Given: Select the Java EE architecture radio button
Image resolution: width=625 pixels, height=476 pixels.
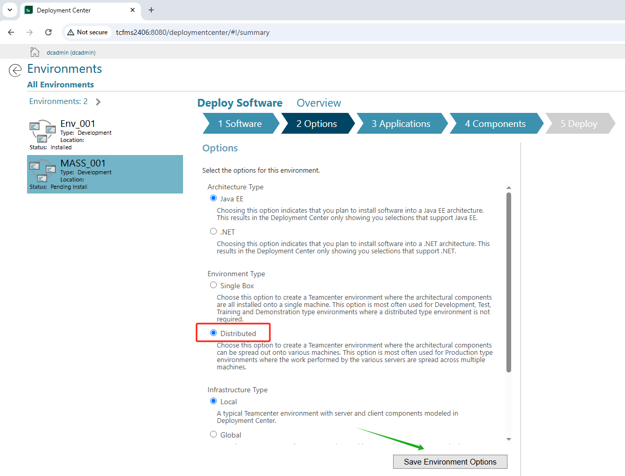Looking at the screenshot, I should (x=213, y=198).
